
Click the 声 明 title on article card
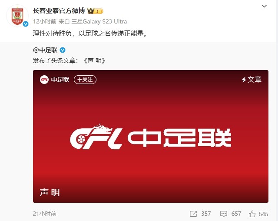50,193
